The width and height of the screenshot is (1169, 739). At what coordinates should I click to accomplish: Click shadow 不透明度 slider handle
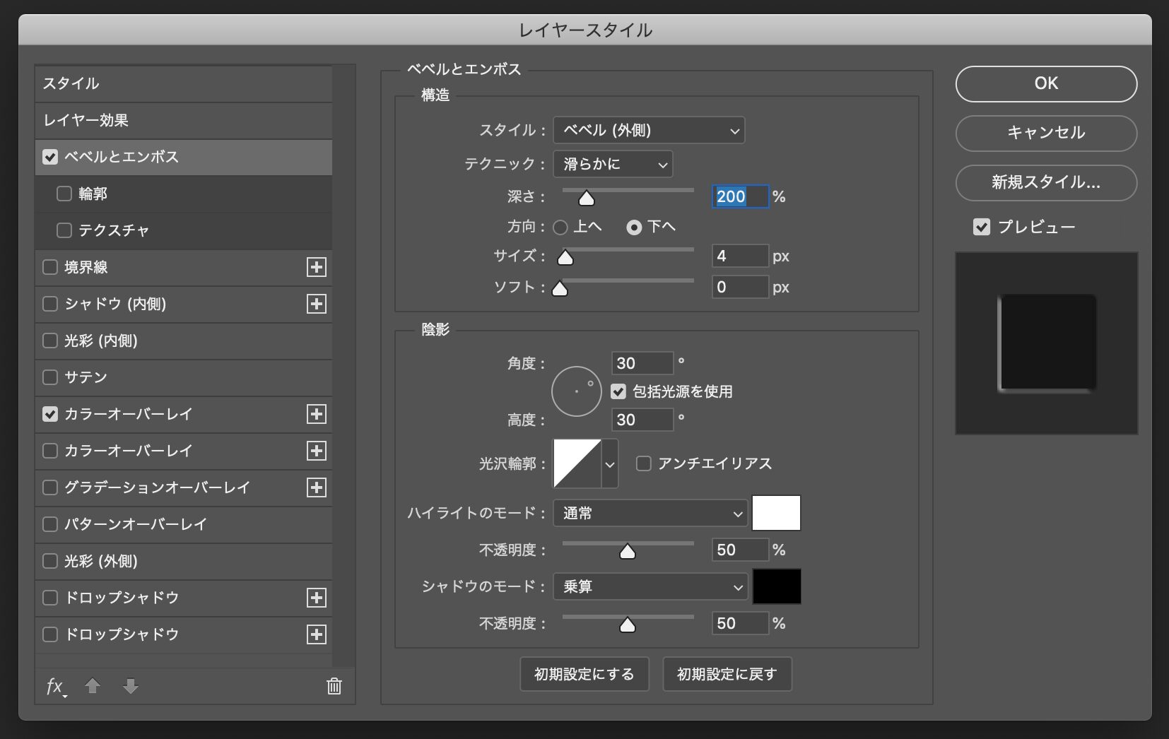click(628, 625)
